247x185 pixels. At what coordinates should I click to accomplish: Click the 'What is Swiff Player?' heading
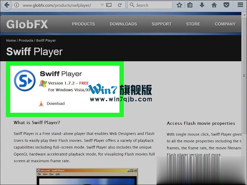pos(37,123)
